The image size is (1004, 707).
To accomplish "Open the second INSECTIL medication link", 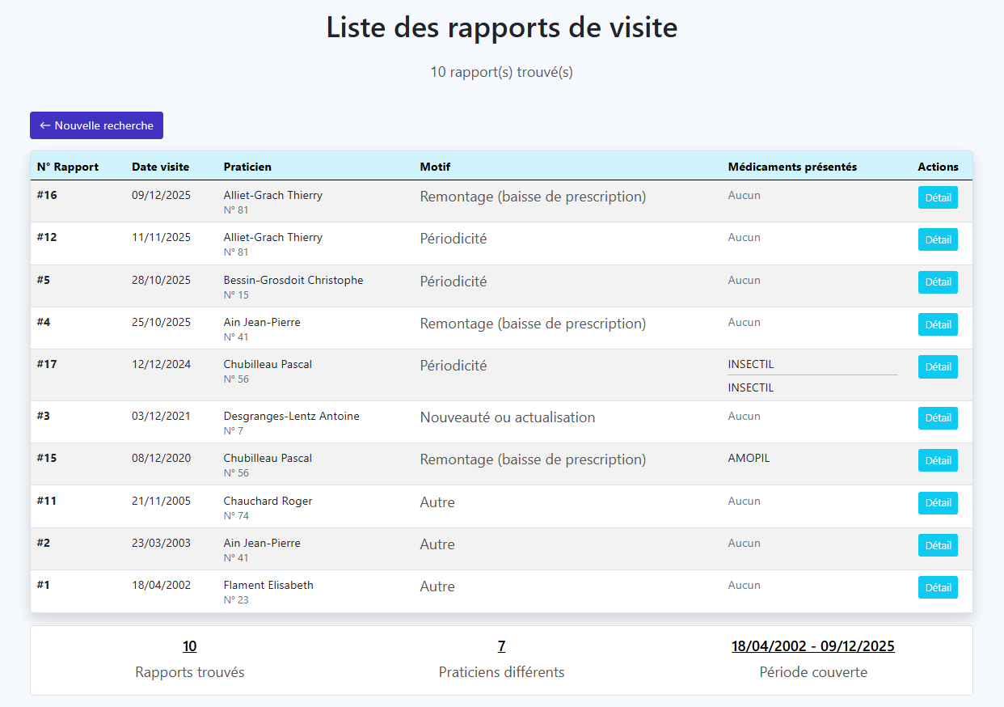I will click(750, 387).
